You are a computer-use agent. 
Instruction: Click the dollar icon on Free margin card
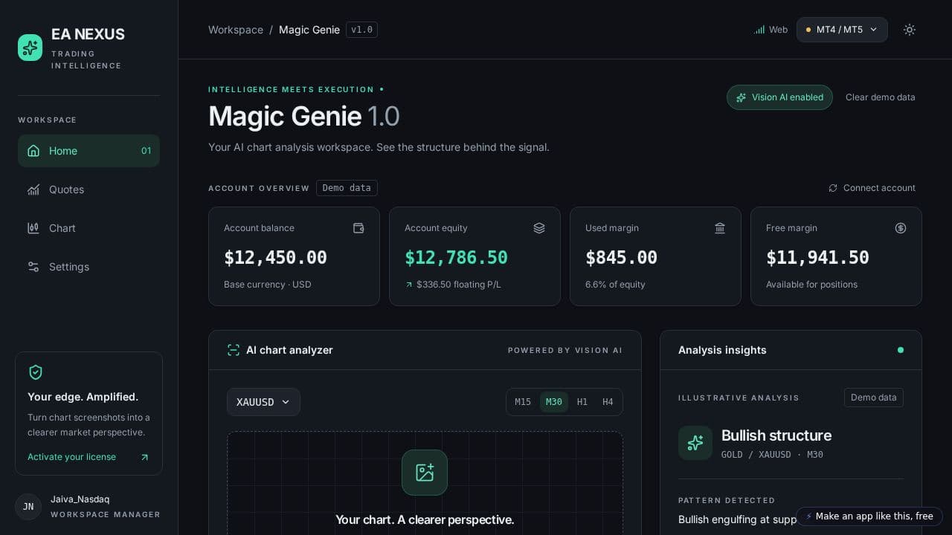pyautogui.click(x=901, y=228)
